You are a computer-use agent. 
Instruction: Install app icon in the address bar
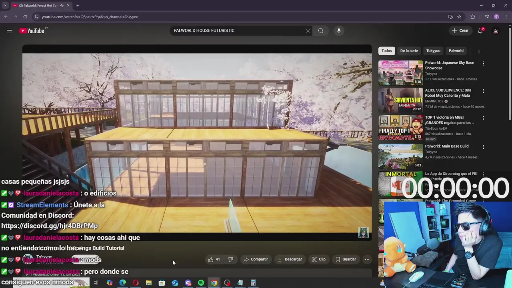[450, 17]
